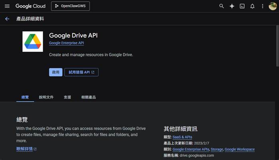Open the OpenClawGWS project selector
Image resolution: width=279 pixels, height=160 pixels.
click(x=70, y=6)
